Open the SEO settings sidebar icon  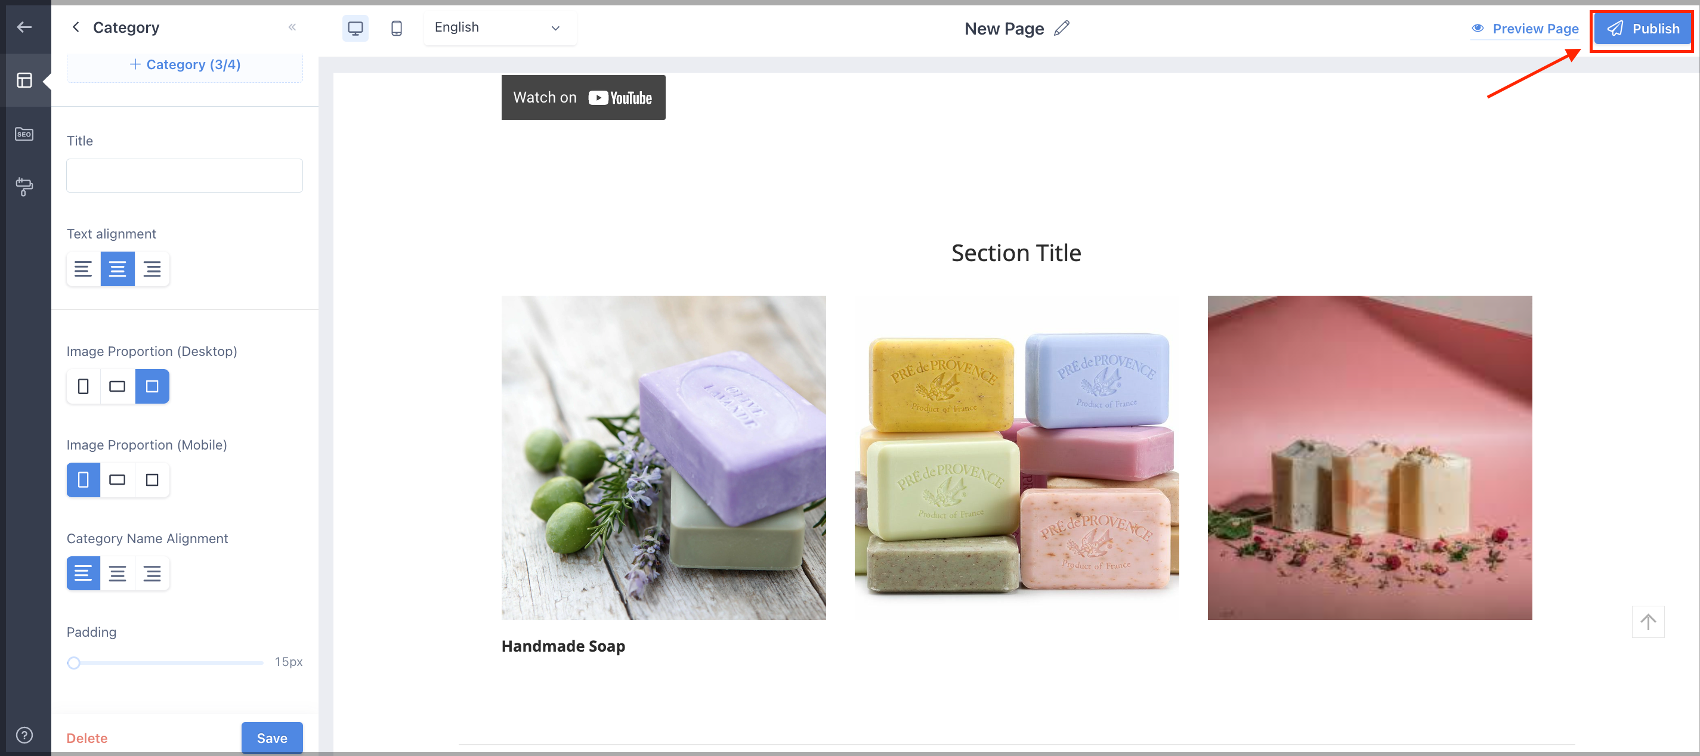click(x=24, y=134)
